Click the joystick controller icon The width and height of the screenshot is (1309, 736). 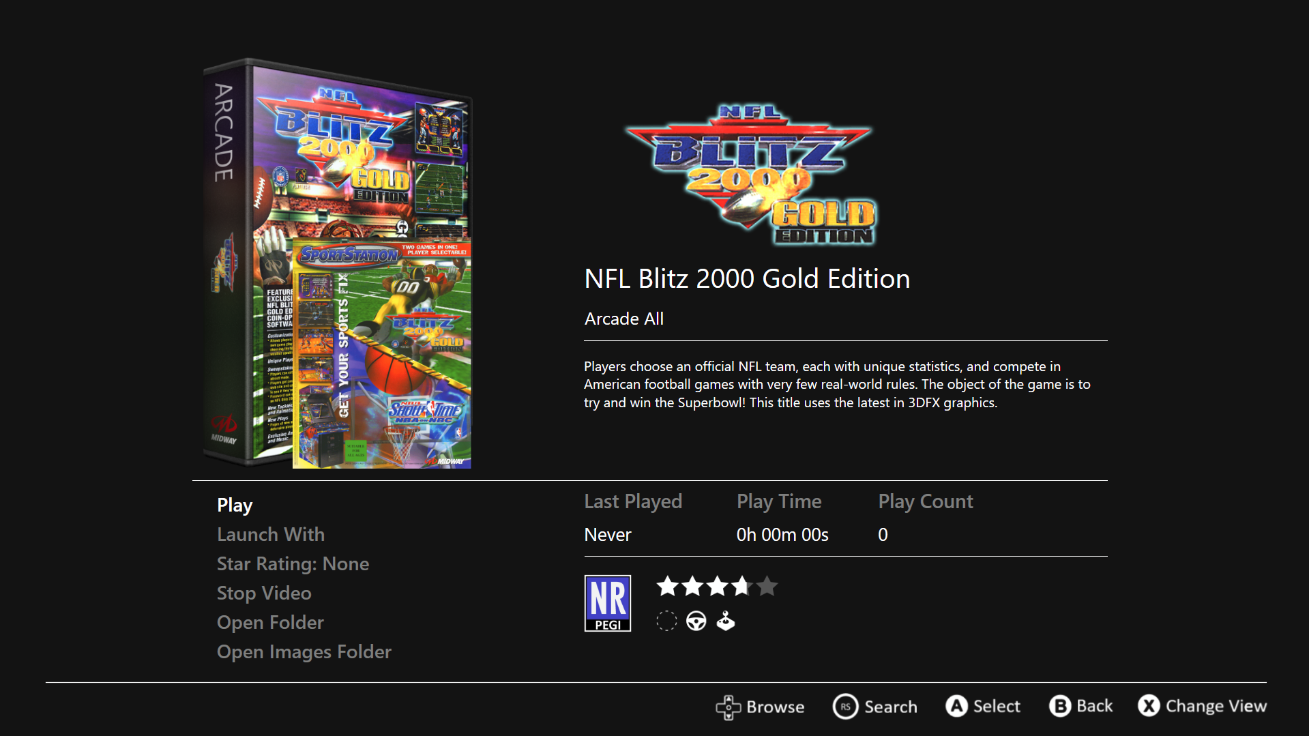pos(725,621)
